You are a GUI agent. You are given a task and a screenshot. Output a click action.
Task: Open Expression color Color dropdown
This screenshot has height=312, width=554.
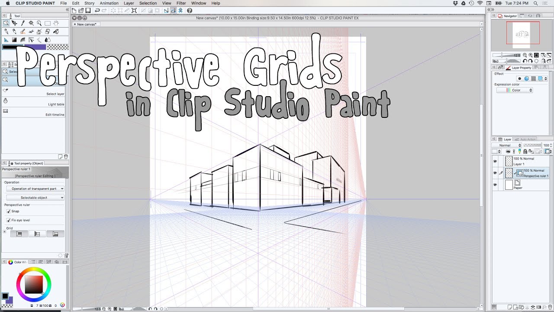click(x=515, y=90)
